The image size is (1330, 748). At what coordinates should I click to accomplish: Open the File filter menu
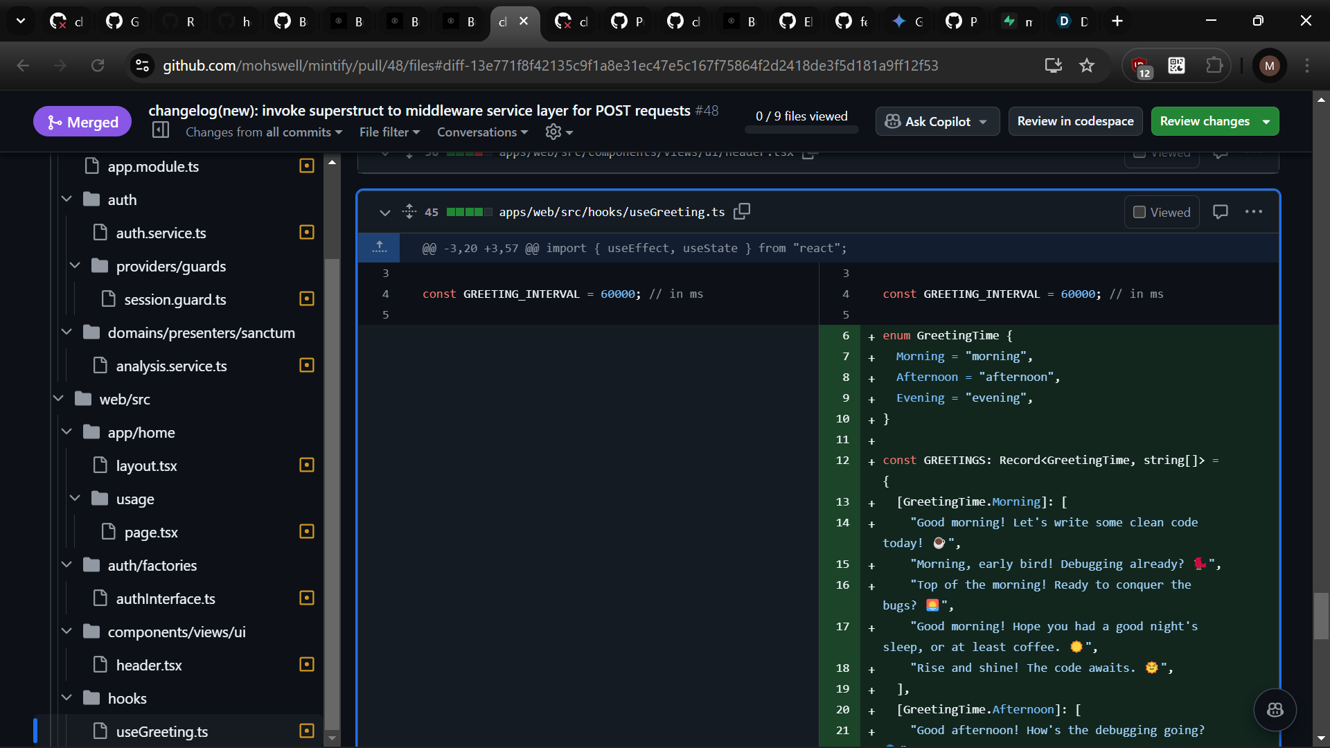[389, 132]
